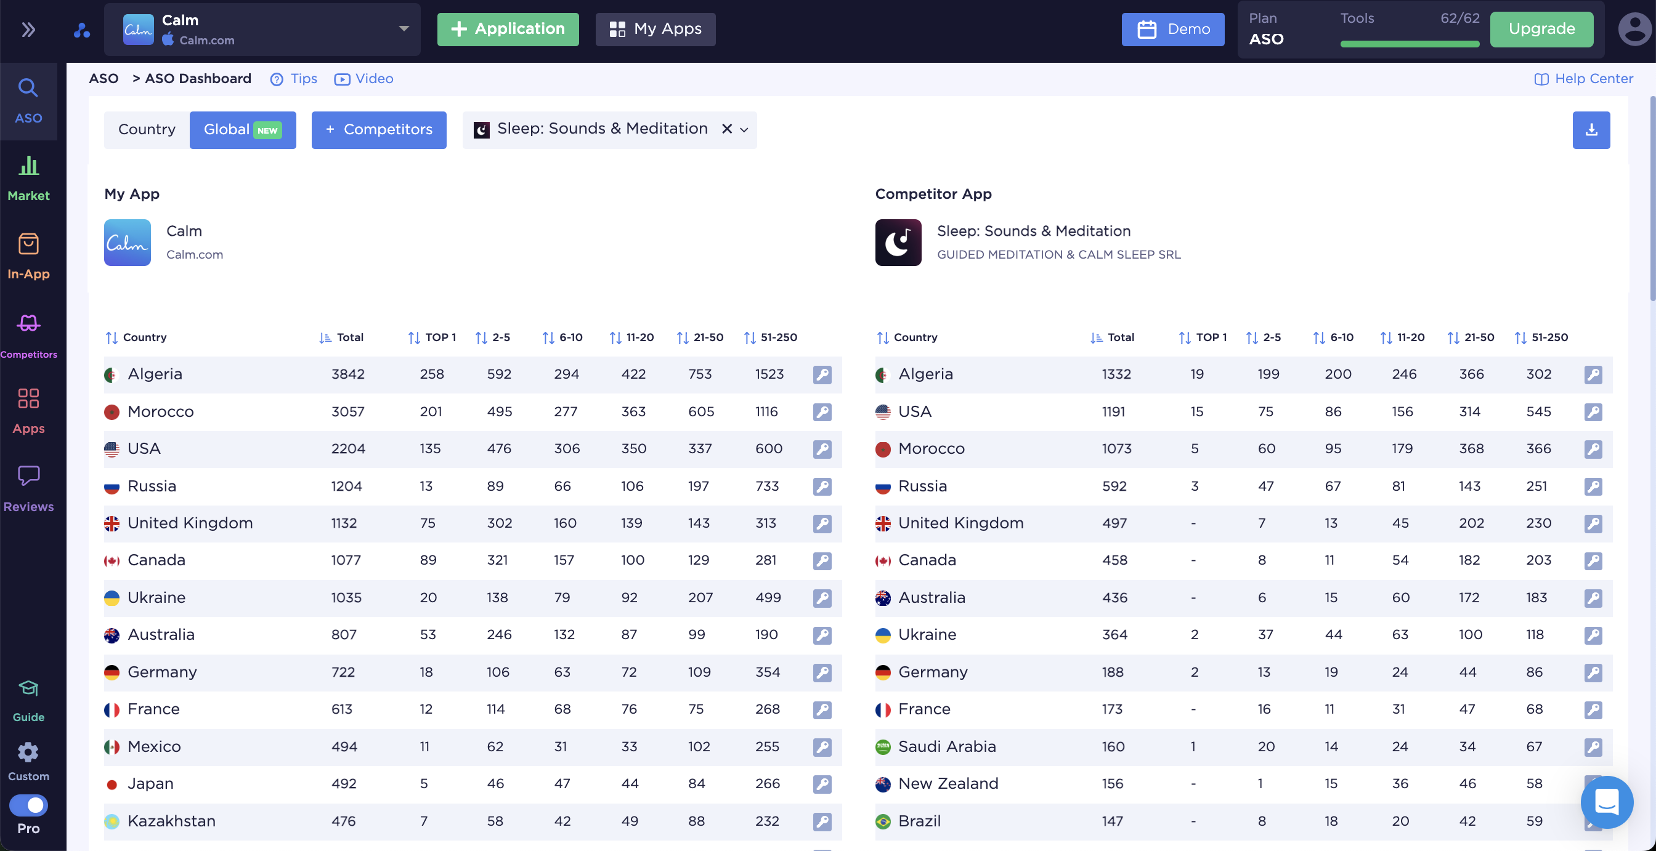1656x851 pixels.
Task: Sort Competitor table by 6-10 column
Action: [1333, 337]
